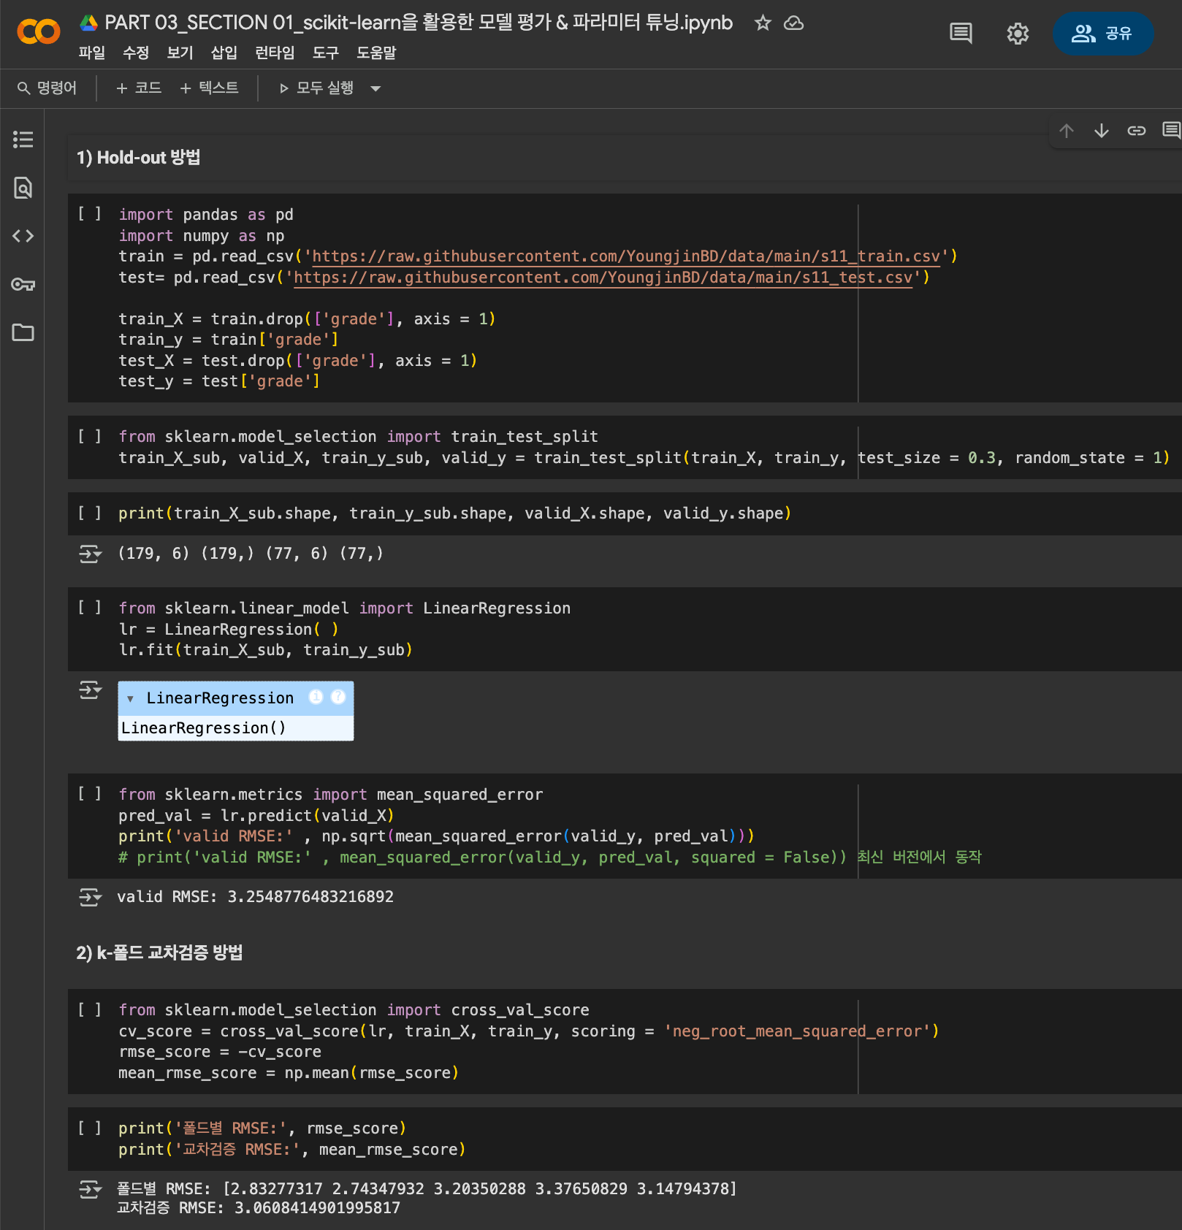Screen dimensions: 1182x1230
Task: Move the selected cell up with arrow
Action: pyautogui.click(x=1067, y=131)
